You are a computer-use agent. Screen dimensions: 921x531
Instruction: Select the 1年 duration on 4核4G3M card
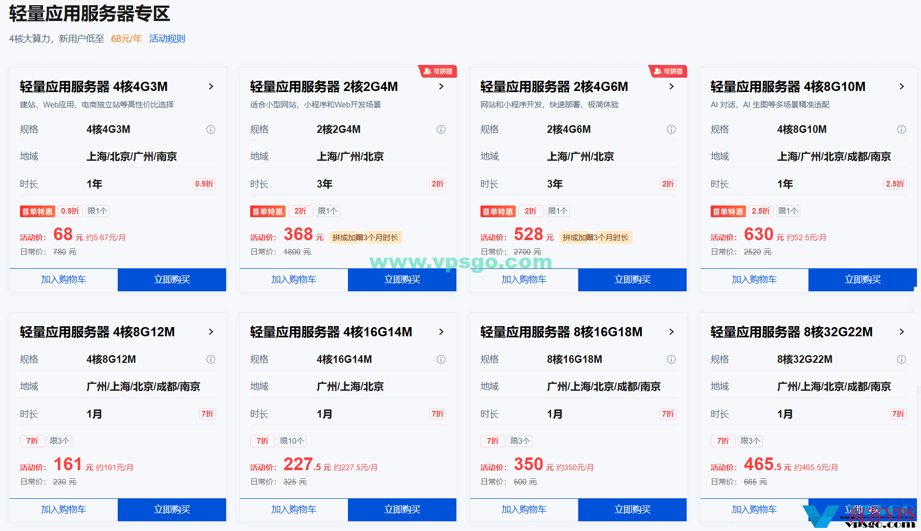(x=95, y=184)
